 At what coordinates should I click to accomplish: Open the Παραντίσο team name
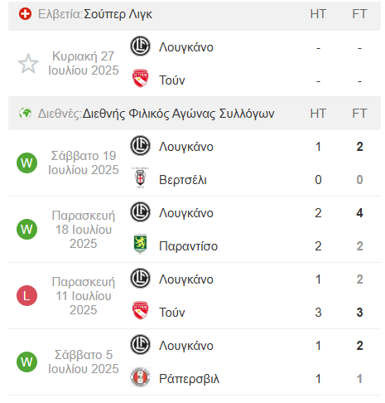pos(189,246)
